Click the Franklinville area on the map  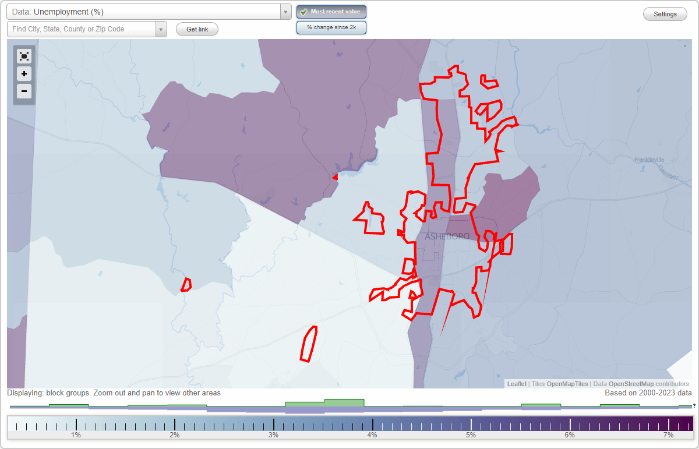(x=648, y=158)
